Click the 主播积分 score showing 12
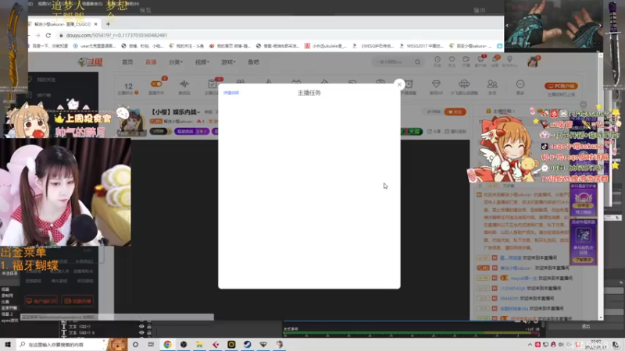625x351 pixels. [128, 88]
